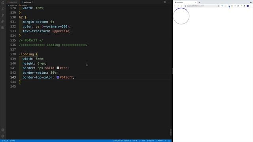The width and height of the screenshot is (253, 142).
Task: Click the '/* #645cff */' comment line
Action: tap(31, 40)
